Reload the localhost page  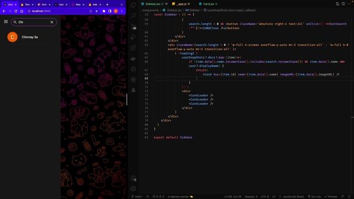tap(16, 11)
